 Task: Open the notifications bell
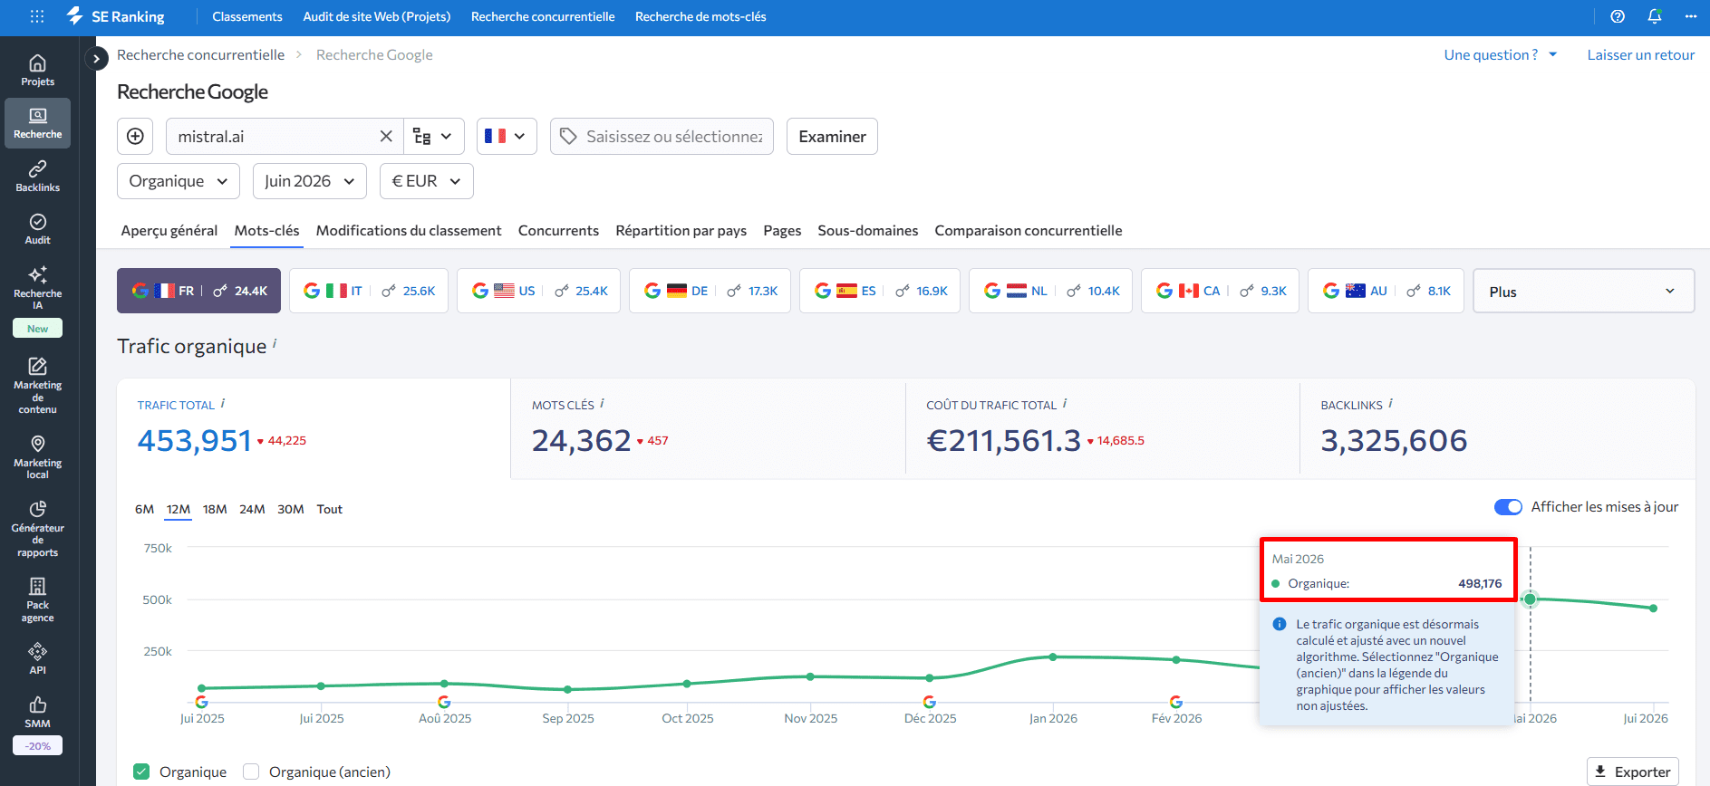click(x=1655, y=16)
